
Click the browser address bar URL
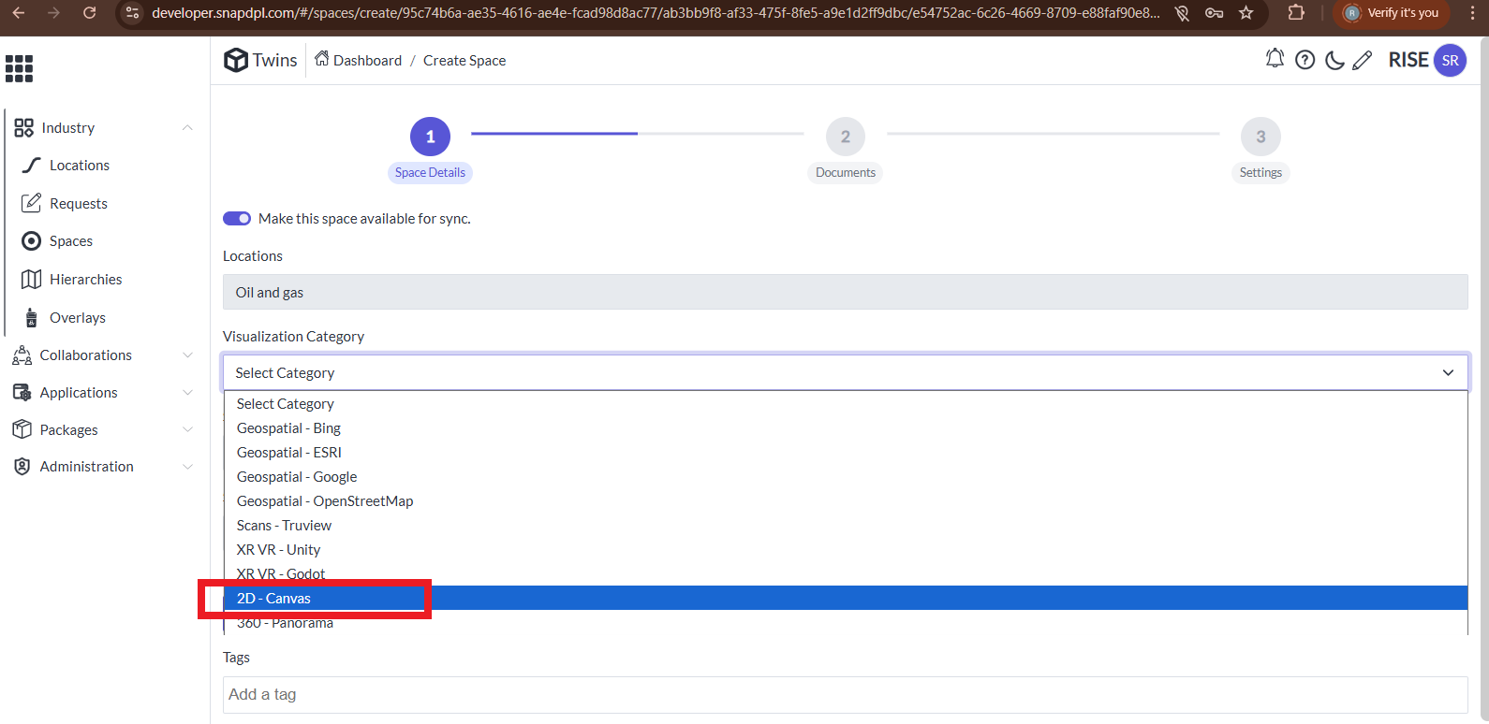(x=656, y=13)
